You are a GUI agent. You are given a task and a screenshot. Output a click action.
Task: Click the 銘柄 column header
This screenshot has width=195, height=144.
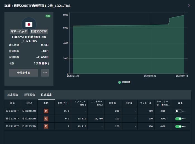(x=13, y=103)
